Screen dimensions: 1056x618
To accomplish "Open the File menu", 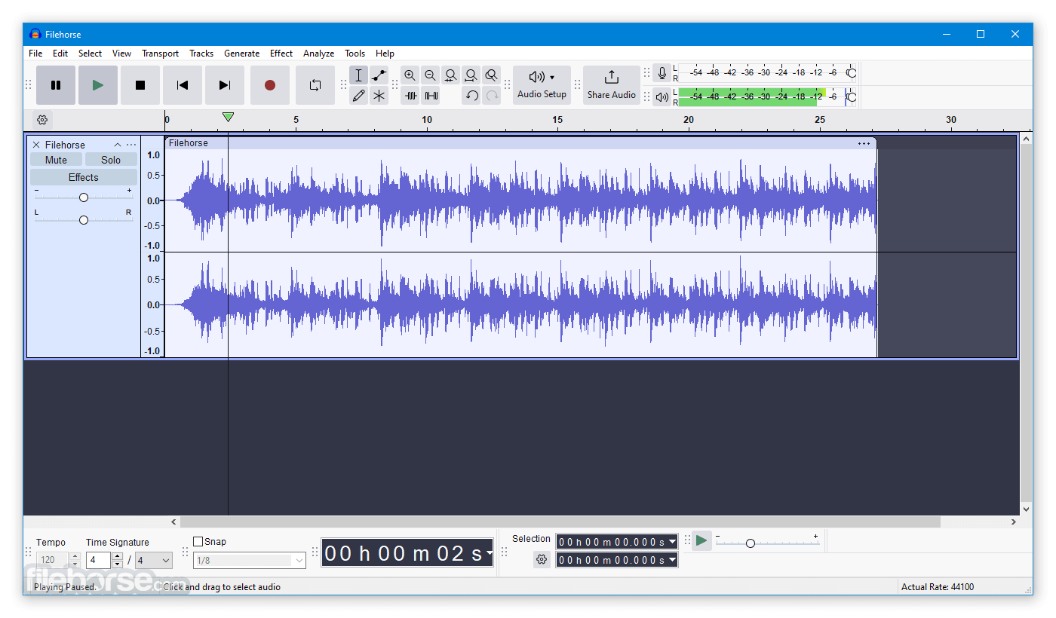I will [x=35, y=54].
